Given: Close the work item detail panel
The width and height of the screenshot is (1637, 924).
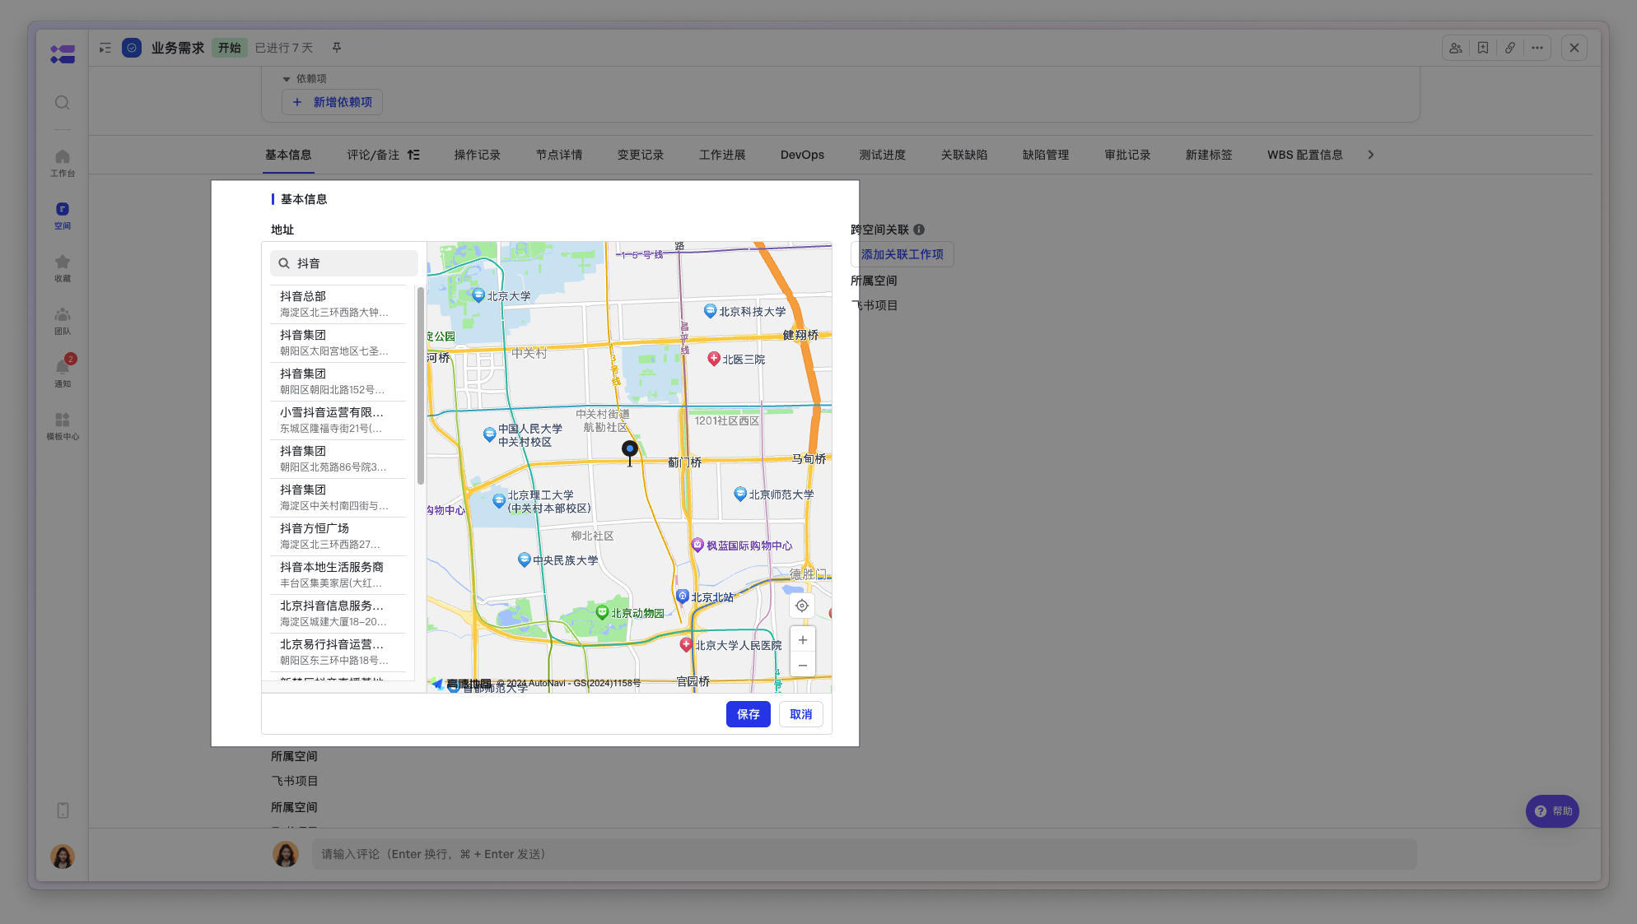Looking at the screenshot, I should [1574, 48].
